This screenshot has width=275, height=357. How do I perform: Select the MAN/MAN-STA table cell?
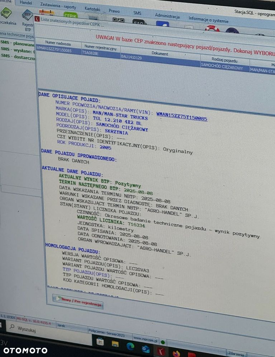(262, 71)
